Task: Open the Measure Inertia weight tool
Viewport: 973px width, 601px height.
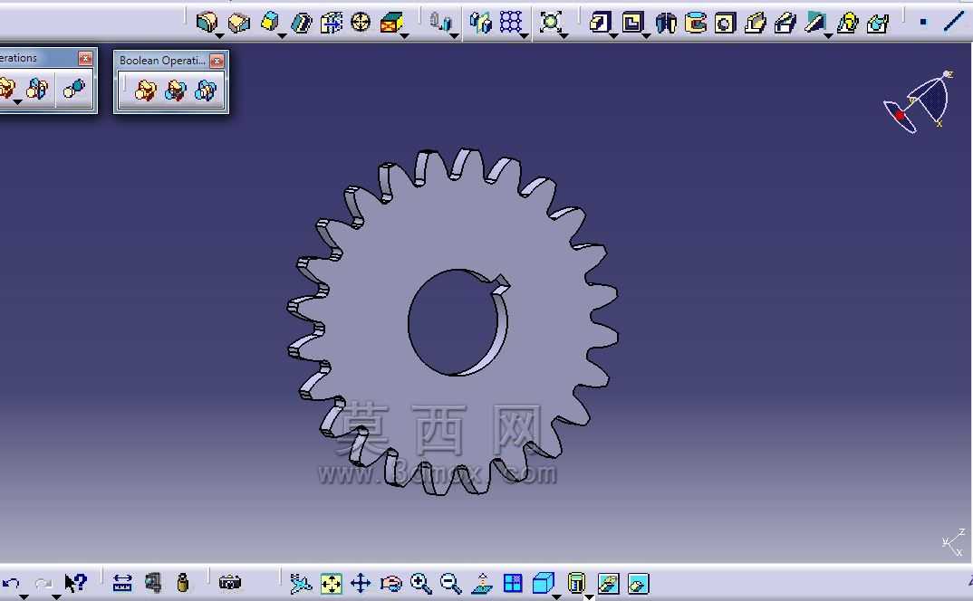Action: click(x=182, y=583)
